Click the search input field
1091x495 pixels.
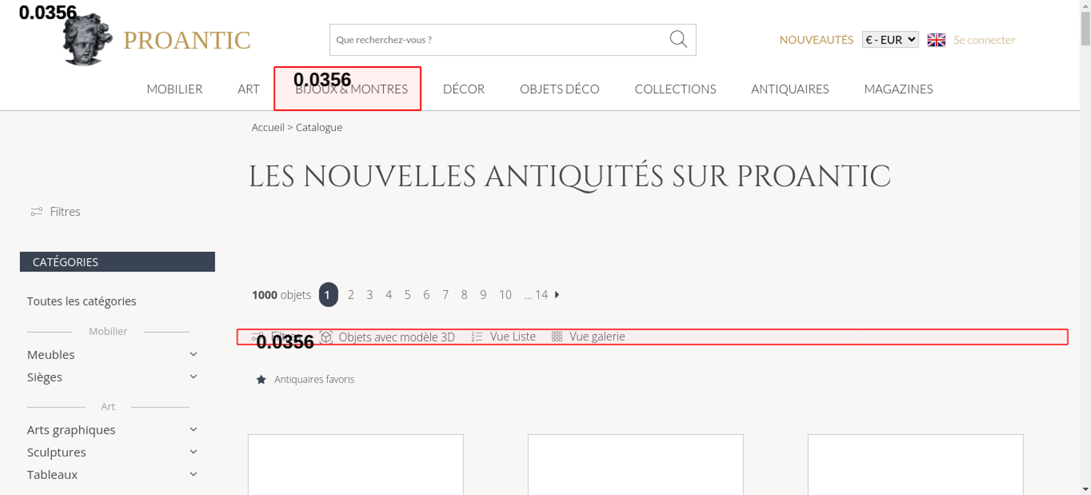(496, 40)
